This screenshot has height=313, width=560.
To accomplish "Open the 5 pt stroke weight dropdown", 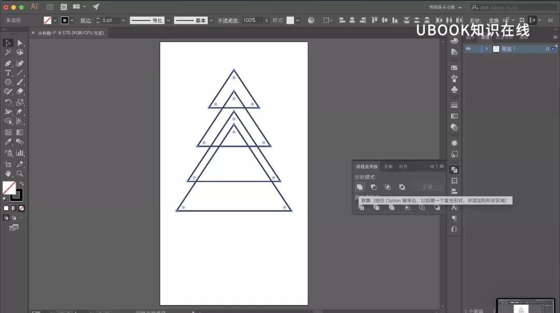I will point(123,20).
